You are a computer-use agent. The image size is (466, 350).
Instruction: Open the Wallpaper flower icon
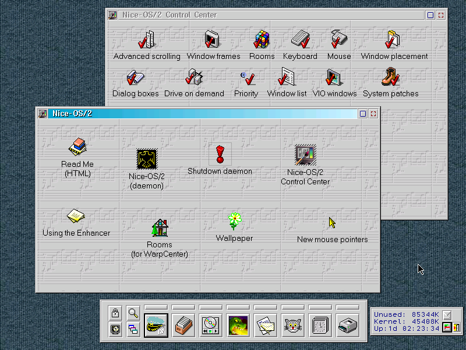click(235, 221)
